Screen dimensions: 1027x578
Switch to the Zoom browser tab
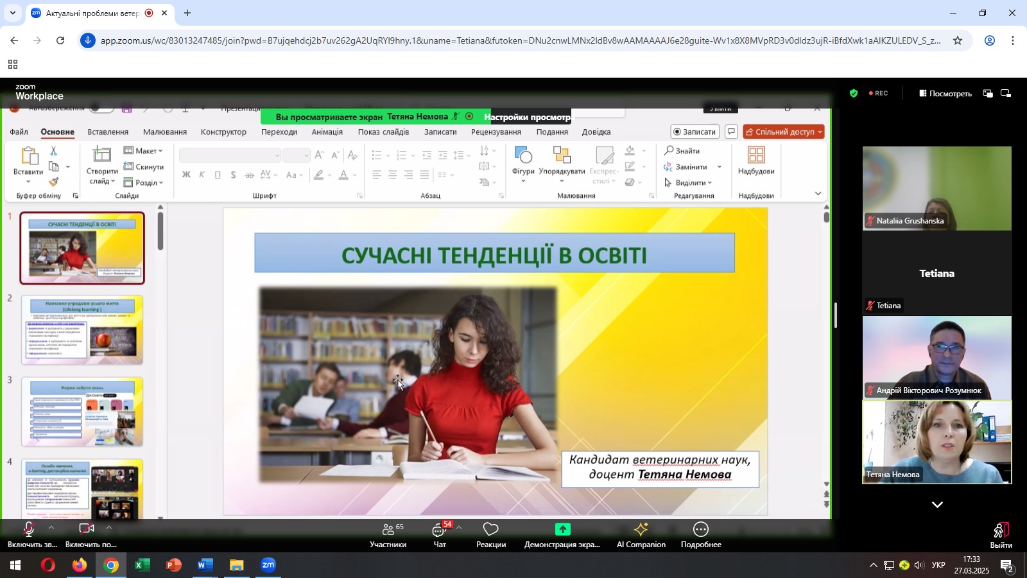tap(92, 13)
